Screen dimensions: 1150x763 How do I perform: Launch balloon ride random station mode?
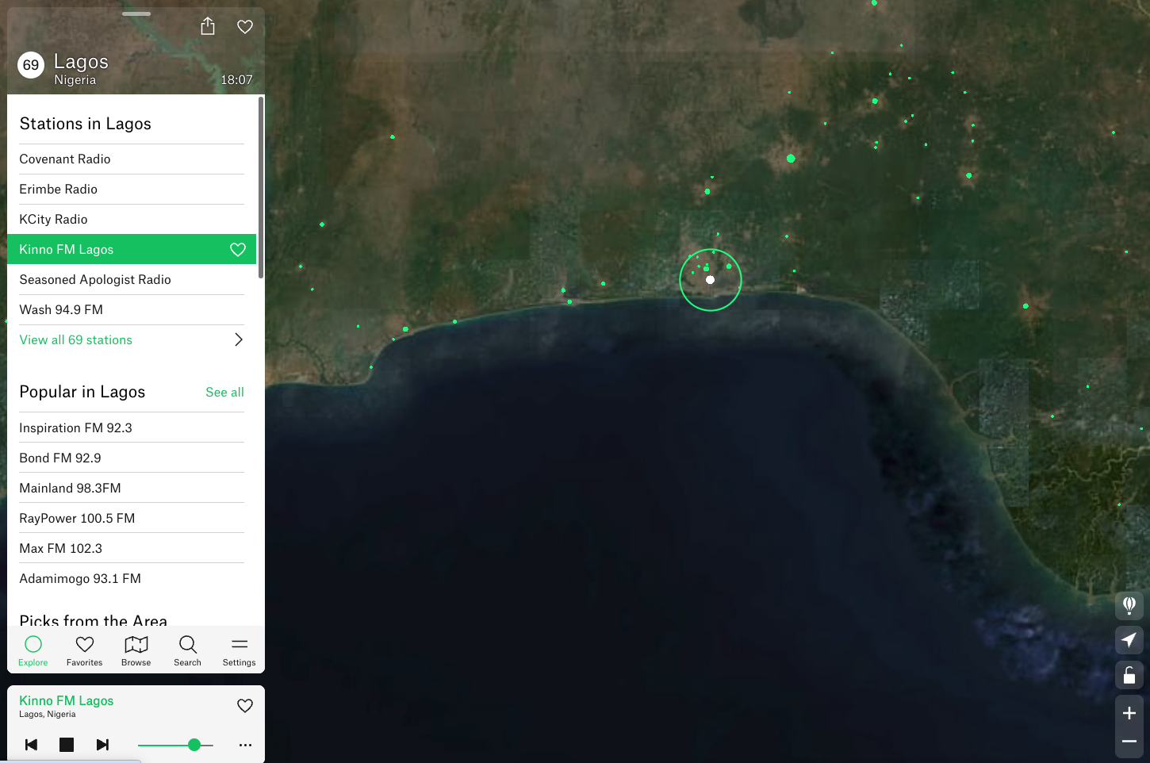click(x=1129, y=606)
